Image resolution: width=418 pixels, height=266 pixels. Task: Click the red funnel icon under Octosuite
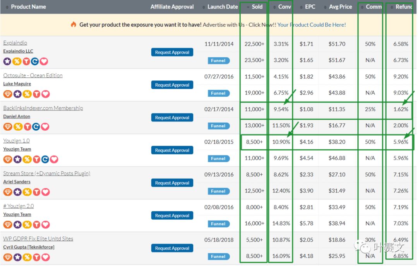pyautogui.click(x=36, y=94)
